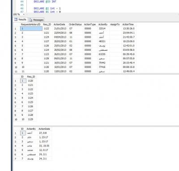This screenshot has width=179, height=171.
Task: Select the ActionDate cell 25/01/2013
Action: tap(60, 46)
